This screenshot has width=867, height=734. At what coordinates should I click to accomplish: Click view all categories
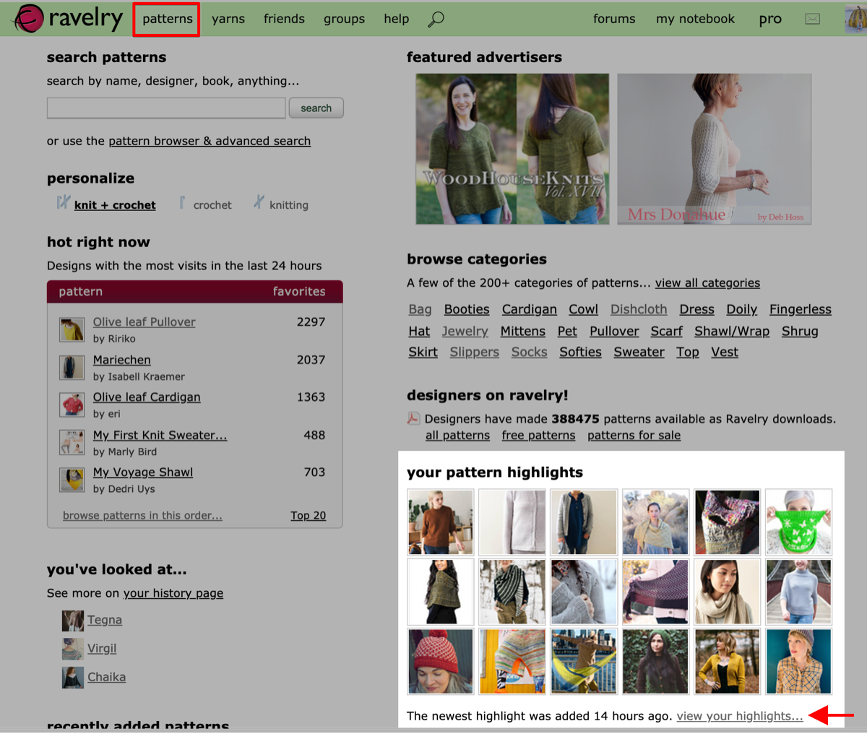tap(707, 283)
